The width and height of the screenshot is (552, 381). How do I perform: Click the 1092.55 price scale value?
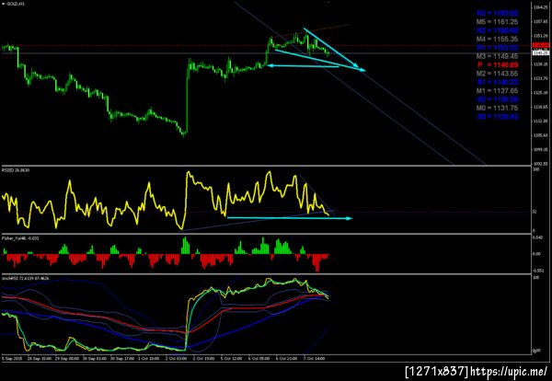tap(541, 164)
